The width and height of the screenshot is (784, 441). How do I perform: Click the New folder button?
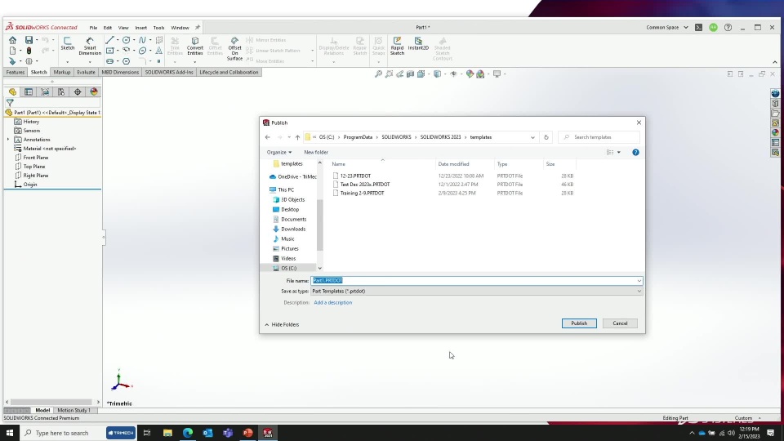click(x=316, y=153)
